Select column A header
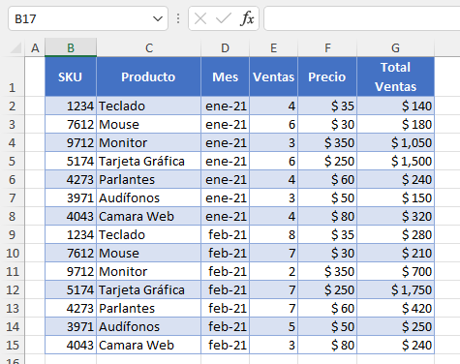This screenshot has height=364, width=460. 35,48
